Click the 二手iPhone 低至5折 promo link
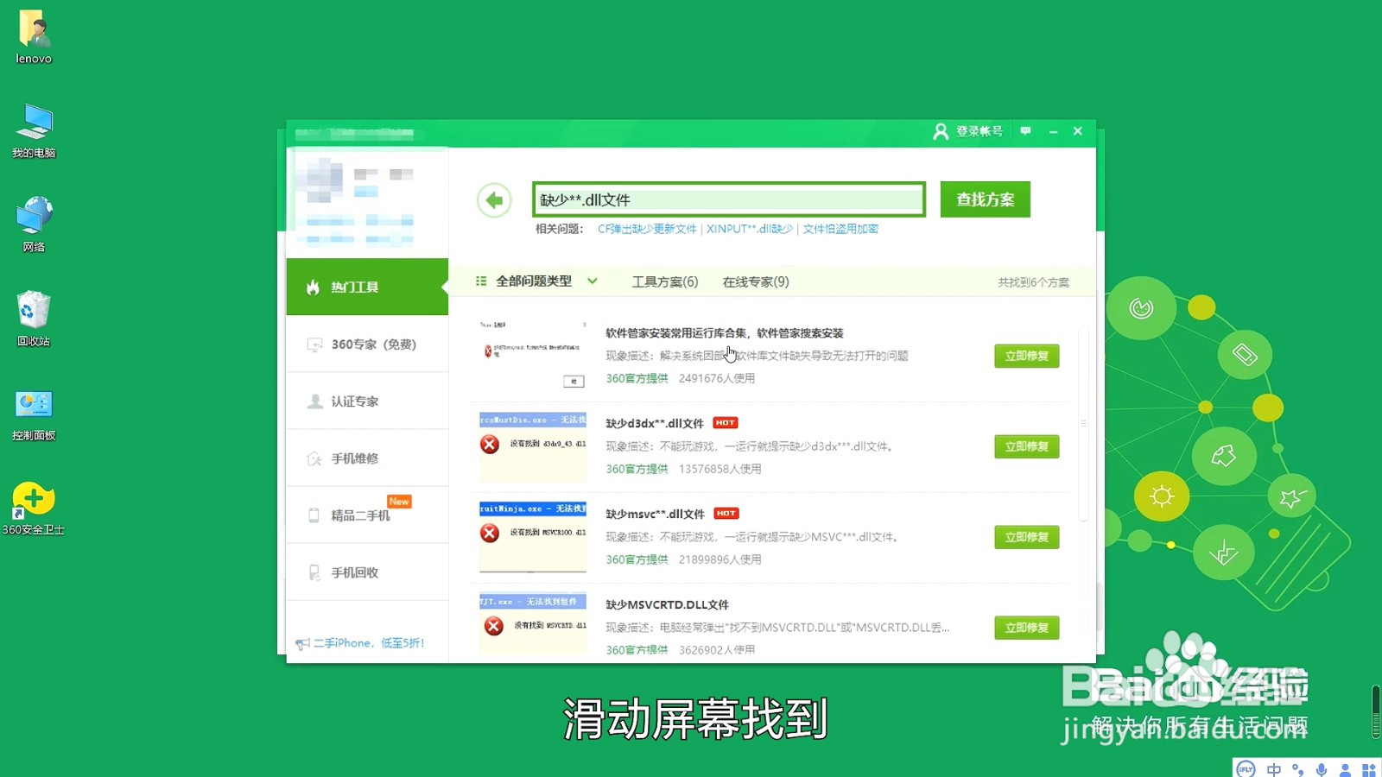This screenshot has width=1382, height=777. tap(360, 643)
